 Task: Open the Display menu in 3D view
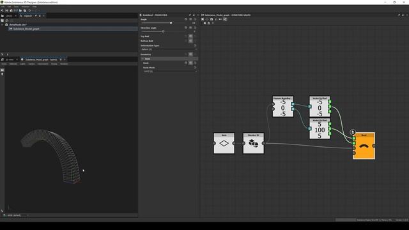coord(54,64)
